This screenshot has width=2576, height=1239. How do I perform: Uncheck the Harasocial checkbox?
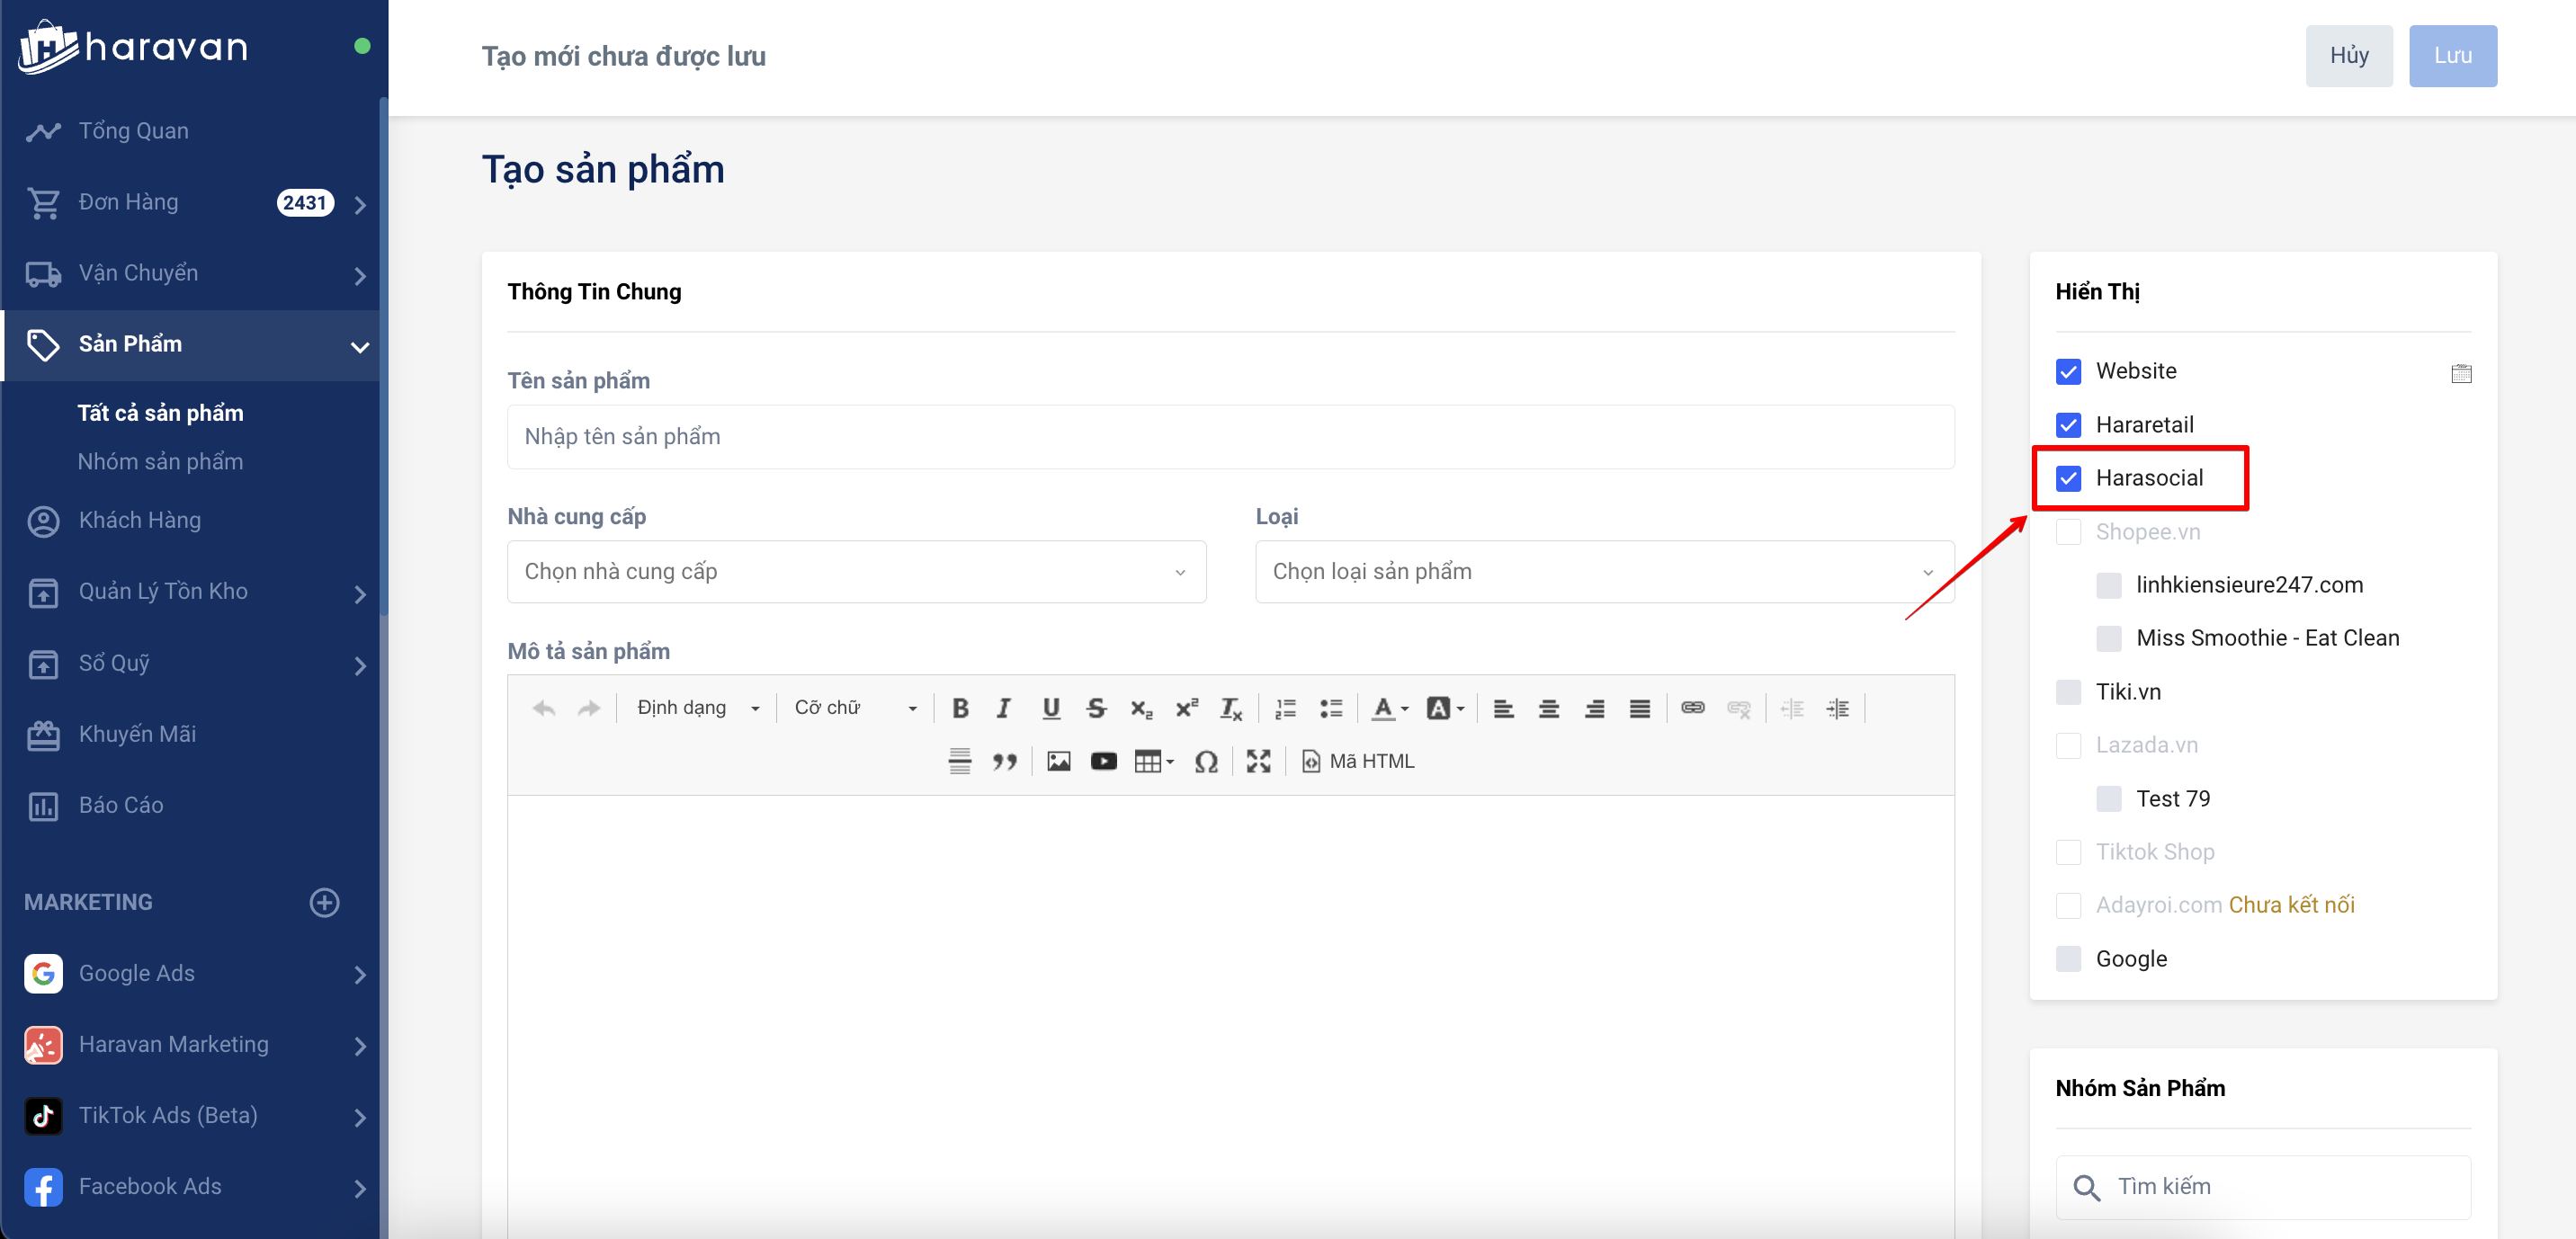pyautogui.click(x=2068, y=478)
